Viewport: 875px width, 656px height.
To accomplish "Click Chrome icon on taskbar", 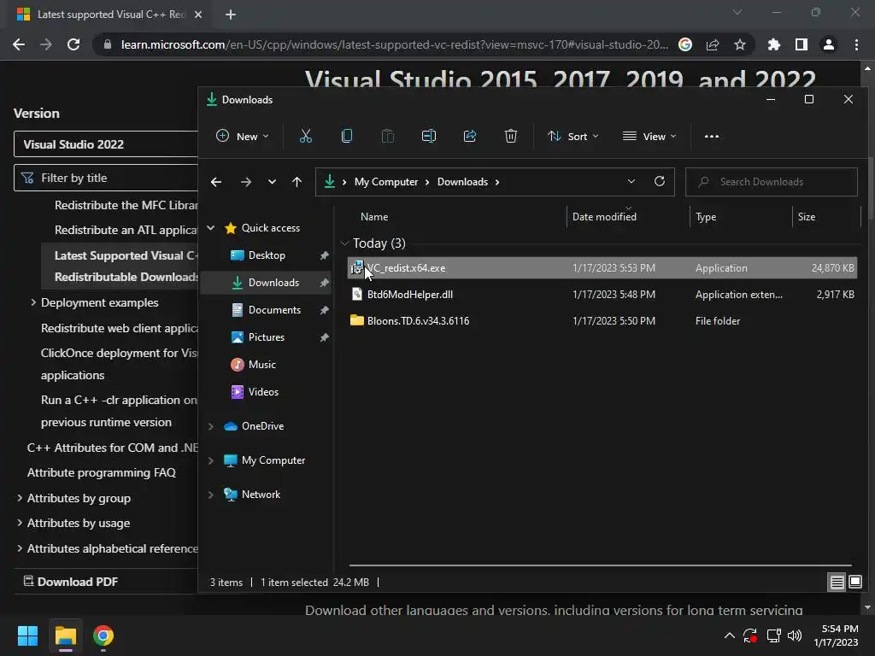I will 103,635.
